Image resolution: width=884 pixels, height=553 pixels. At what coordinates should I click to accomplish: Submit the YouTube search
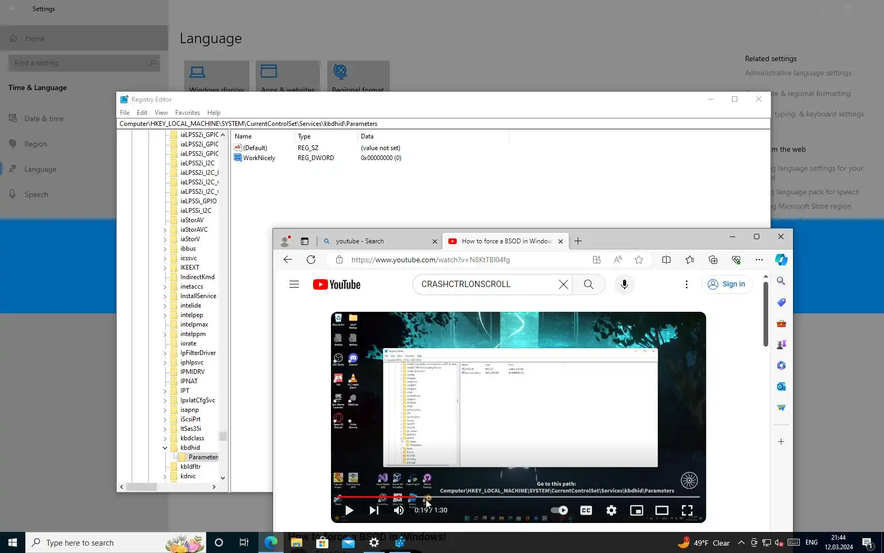(589, 284)
